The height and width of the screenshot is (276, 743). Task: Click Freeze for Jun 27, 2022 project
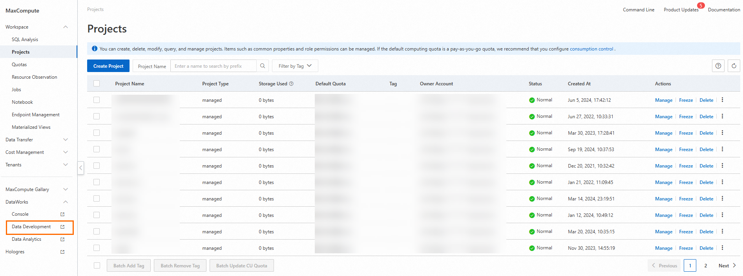click(686, 117)
